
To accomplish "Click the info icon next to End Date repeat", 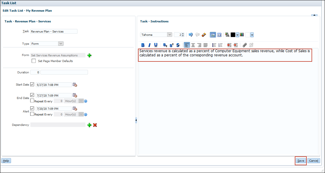I will point(86,101).
